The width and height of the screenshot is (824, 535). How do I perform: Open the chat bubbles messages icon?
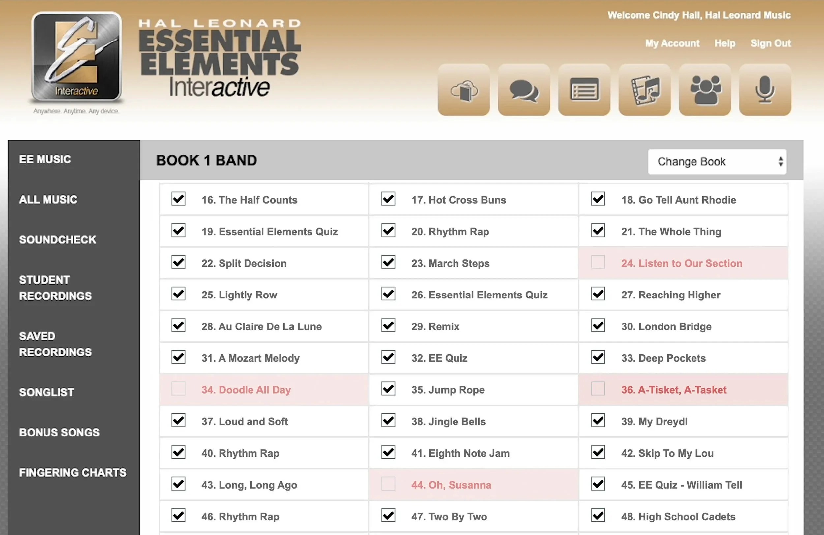tap(524, 90)
